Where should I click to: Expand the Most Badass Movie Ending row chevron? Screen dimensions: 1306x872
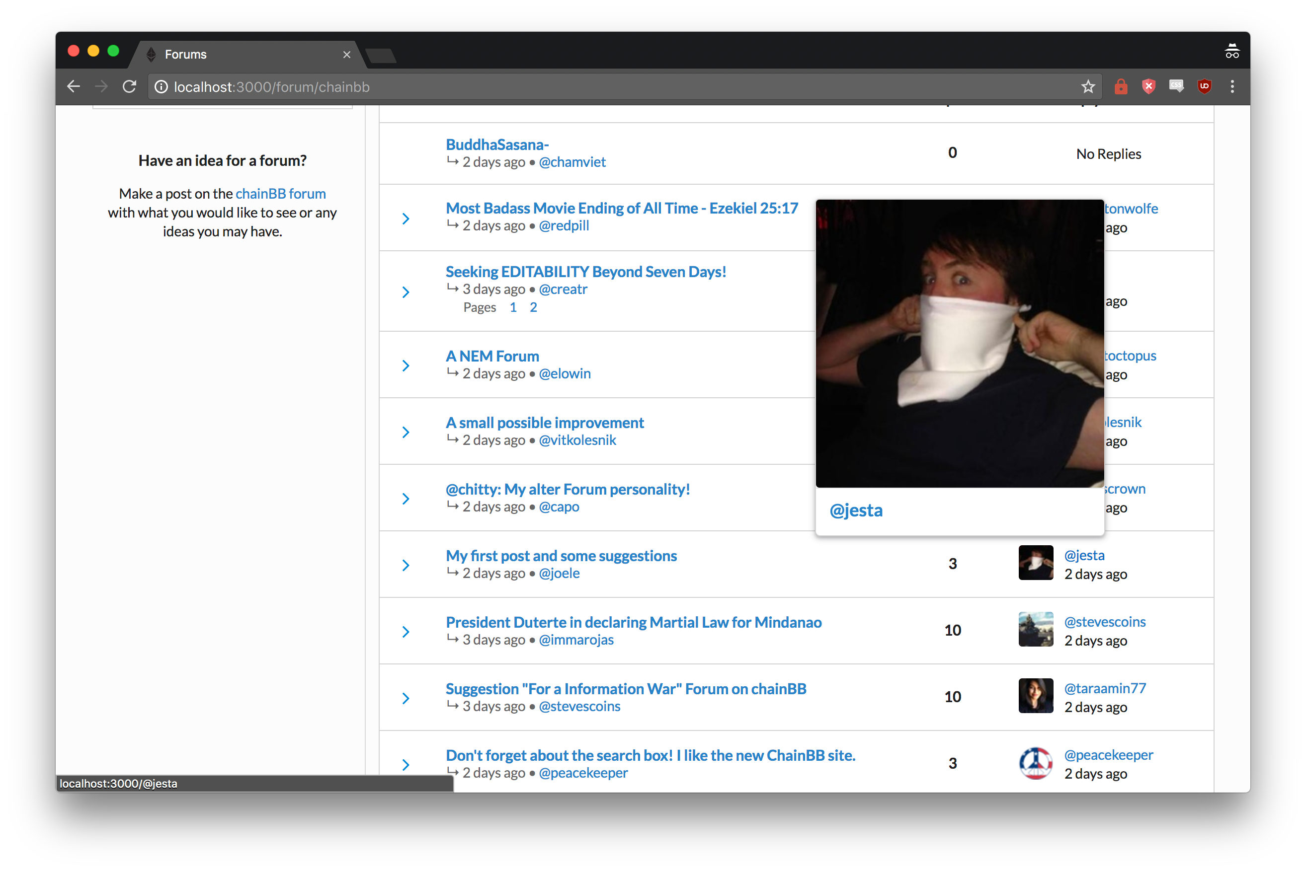click(406, 218)
